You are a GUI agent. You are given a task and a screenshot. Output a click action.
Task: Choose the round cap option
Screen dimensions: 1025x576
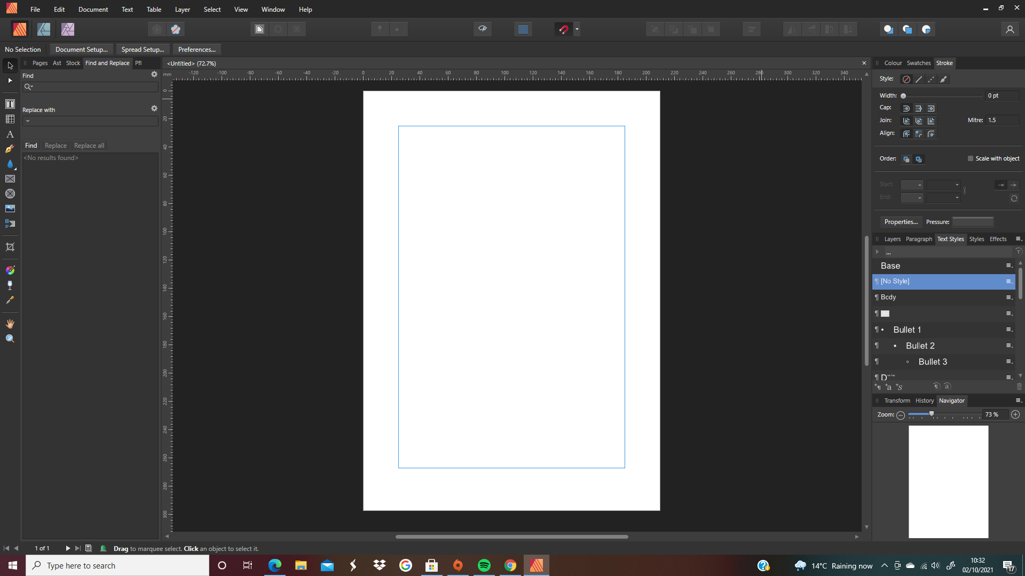[x=907, y=108]
